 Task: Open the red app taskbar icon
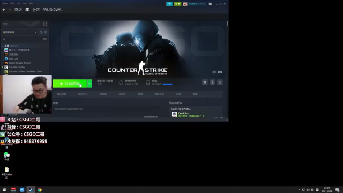pos(13,190)
